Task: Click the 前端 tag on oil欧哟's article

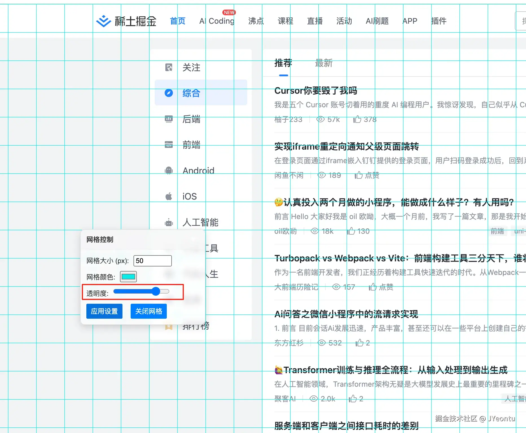Action: pos(497,231)
